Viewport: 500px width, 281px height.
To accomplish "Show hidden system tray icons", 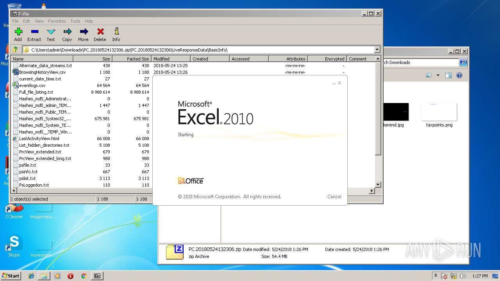I will [x=436, y=276].
